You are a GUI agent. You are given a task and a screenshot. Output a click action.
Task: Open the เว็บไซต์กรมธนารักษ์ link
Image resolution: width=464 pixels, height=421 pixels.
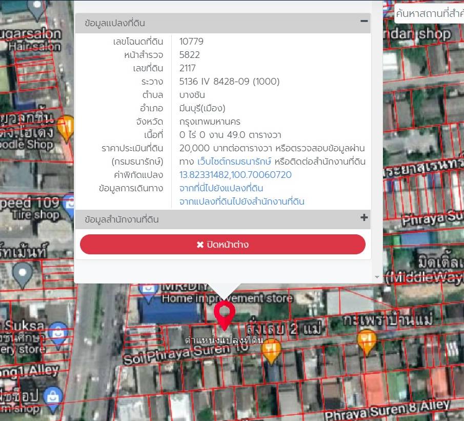(x=234, y=162)
